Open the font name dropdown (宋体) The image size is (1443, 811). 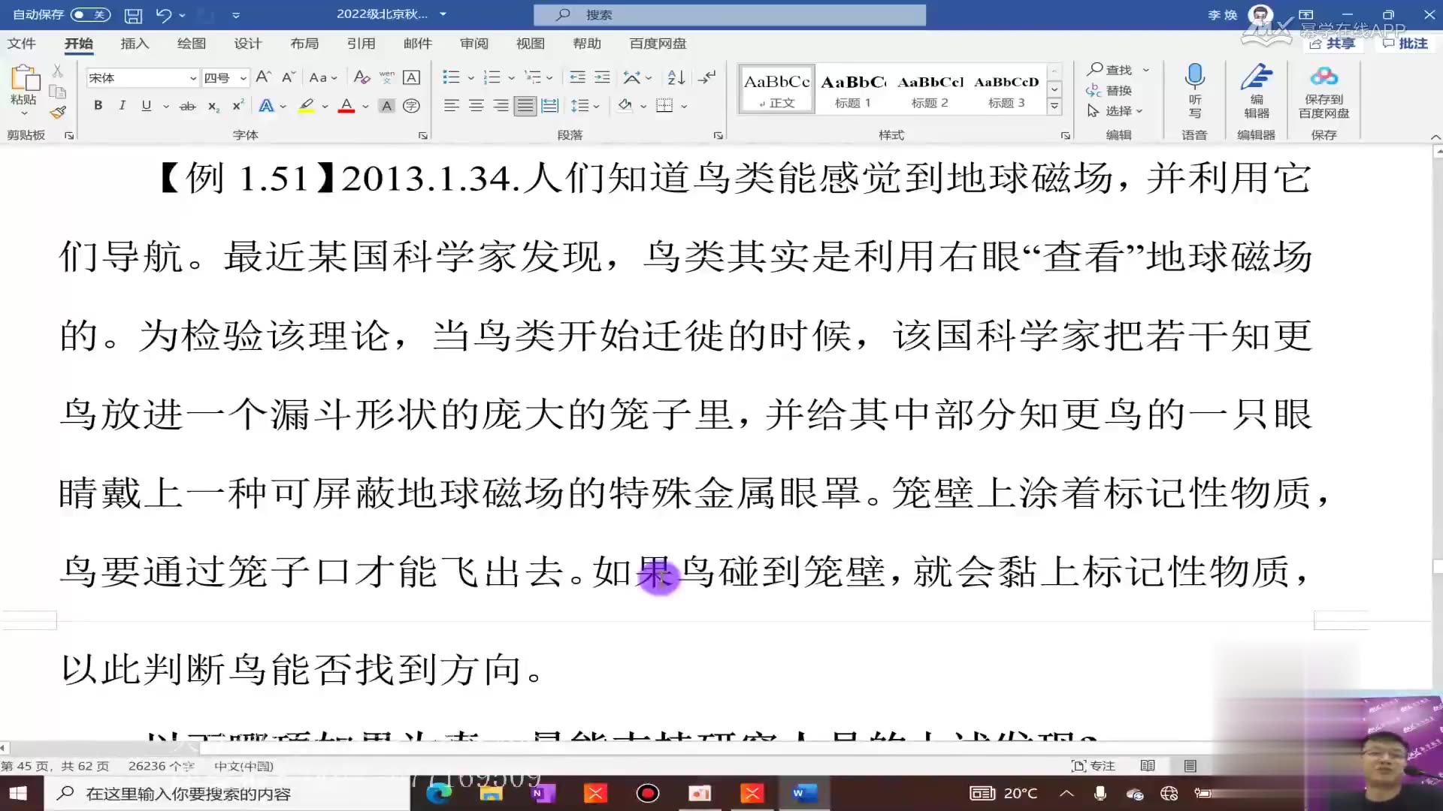(192, 78)
